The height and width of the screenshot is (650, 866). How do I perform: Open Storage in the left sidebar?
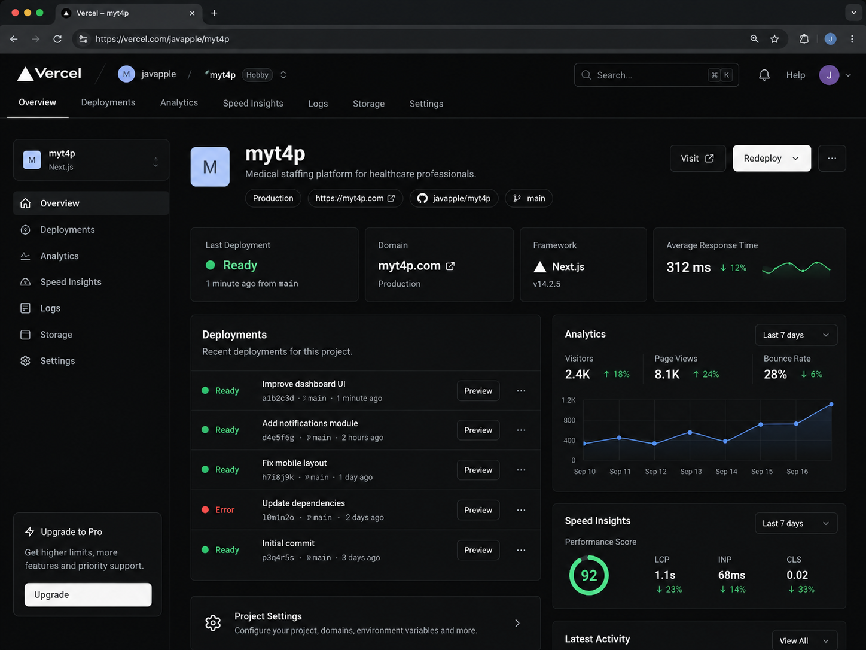tap(91, 335)
